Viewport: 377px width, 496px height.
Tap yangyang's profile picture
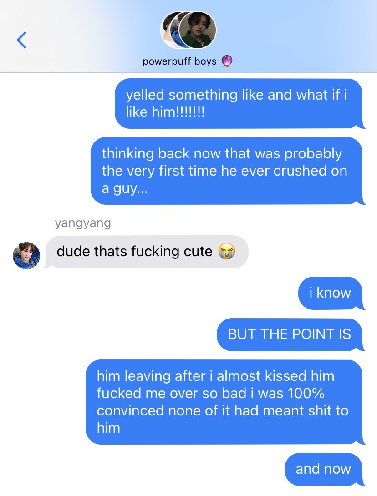[x=26, y=256]
